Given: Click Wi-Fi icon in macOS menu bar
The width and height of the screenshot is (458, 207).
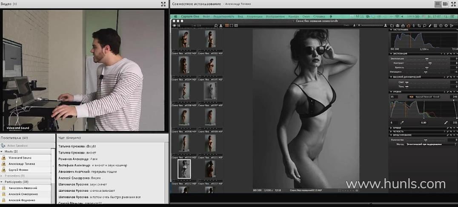Looking at the screenshot, I should tap(397, 16).
